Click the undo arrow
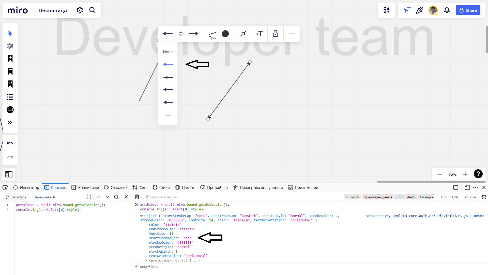This screenshot has width=488, height=275. click(10, 143)
